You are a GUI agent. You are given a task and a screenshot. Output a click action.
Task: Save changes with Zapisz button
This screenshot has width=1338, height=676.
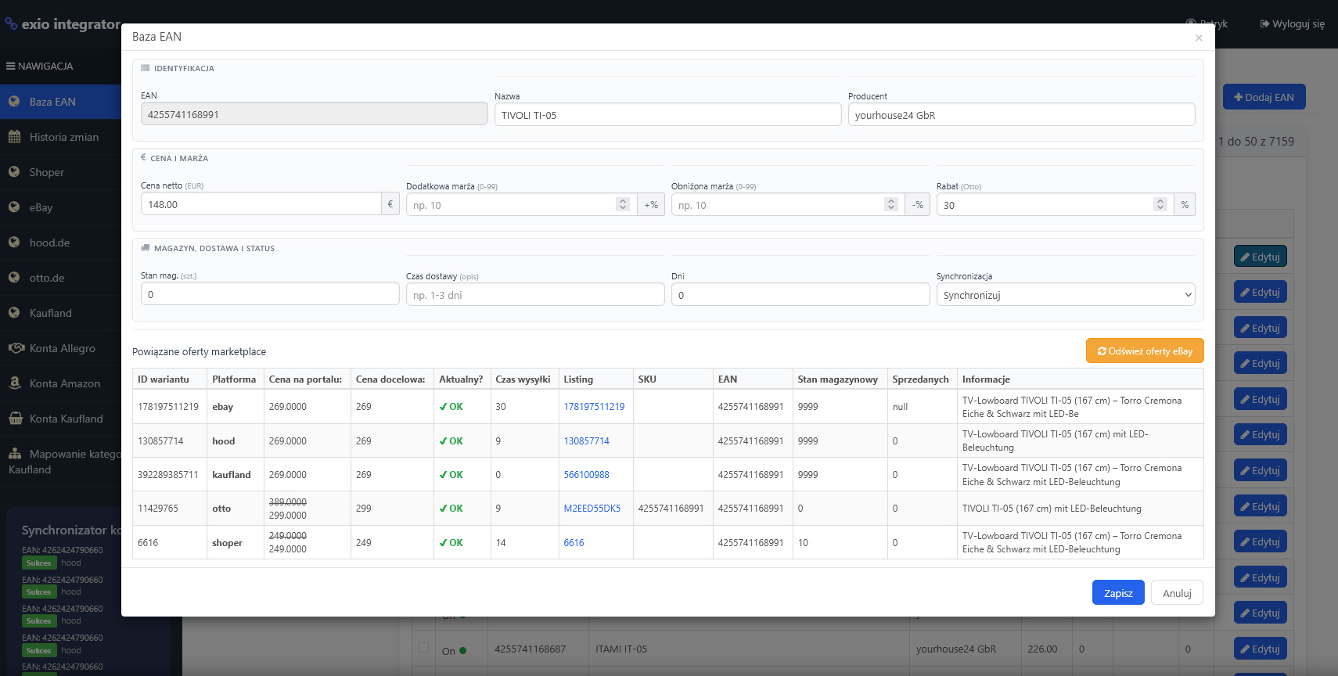(x=1118, y=593)
